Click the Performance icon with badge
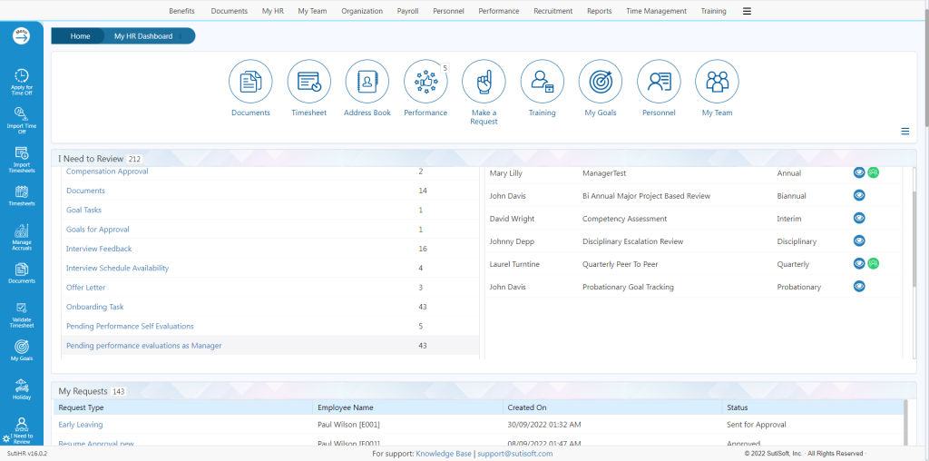 pos(425,83)
